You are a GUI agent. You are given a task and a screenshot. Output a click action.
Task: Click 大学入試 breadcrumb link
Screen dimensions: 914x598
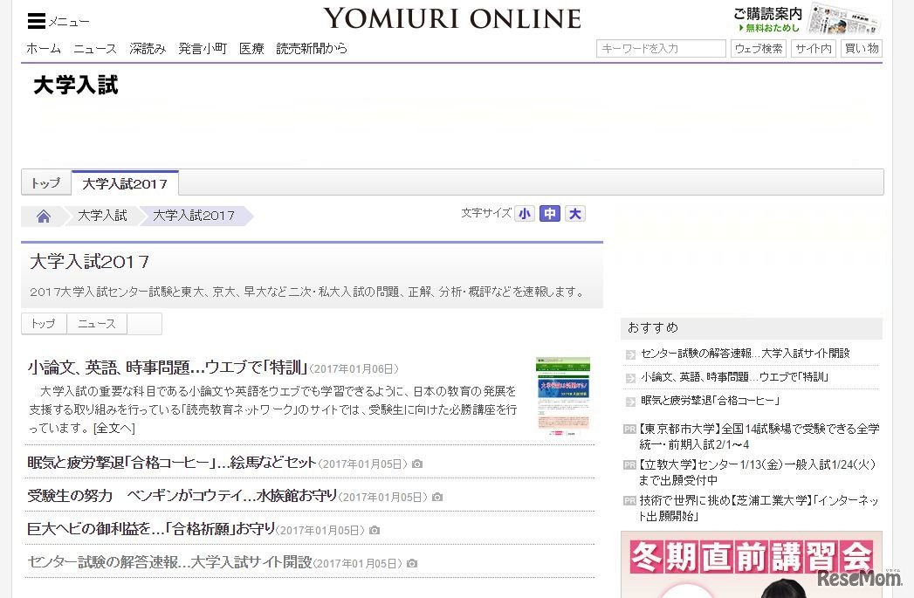[x=102, y=216]
